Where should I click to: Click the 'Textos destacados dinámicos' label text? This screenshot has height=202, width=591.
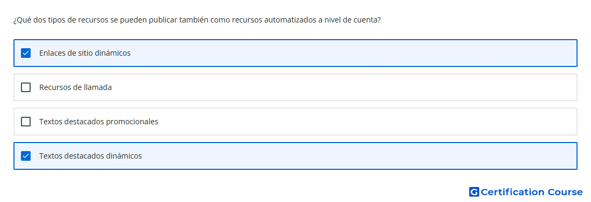[x=90, y=156]
